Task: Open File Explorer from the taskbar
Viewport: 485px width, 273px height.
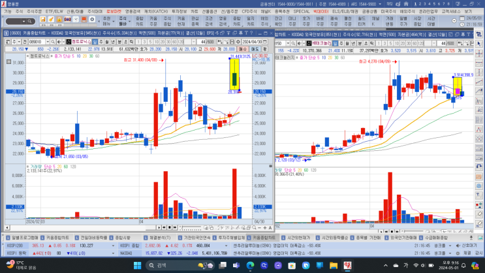Action: [333, 265]
